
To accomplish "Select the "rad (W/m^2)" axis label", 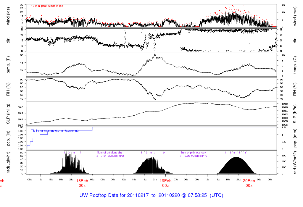I will pyautogui.click(x=295, y=163).
